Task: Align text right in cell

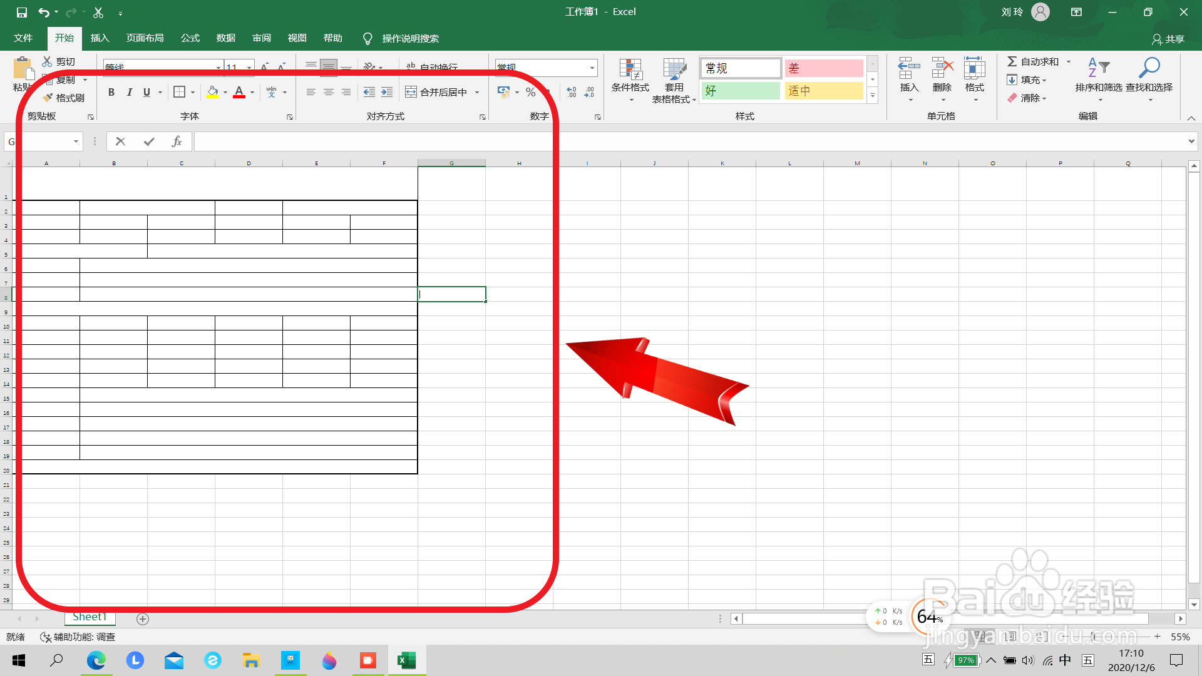Action: pos(346,93)
